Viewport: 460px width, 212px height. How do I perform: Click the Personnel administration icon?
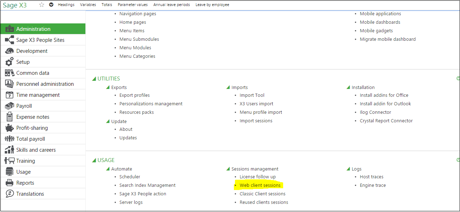point(10,84)
